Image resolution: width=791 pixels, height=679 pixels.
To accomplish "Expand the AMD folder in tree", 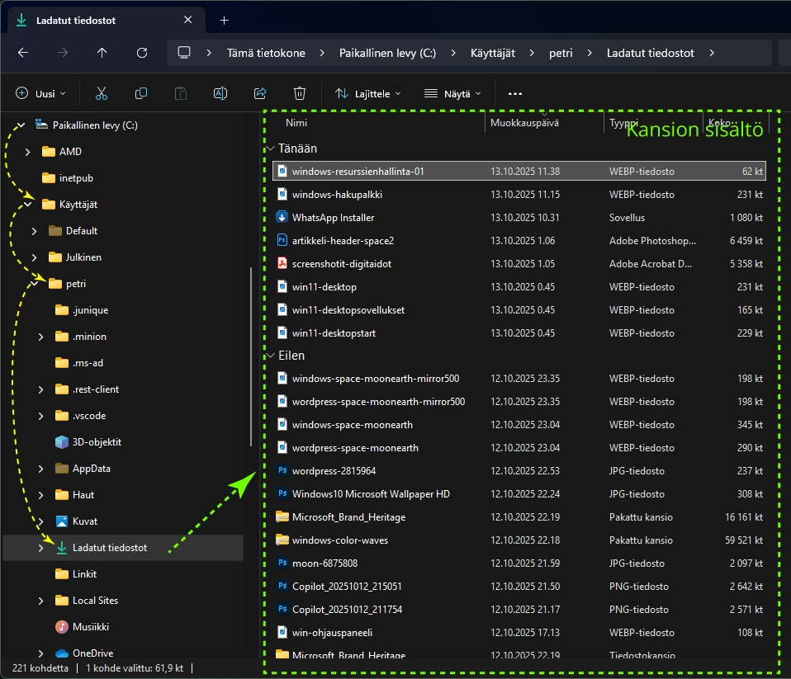I will [28, 152].
